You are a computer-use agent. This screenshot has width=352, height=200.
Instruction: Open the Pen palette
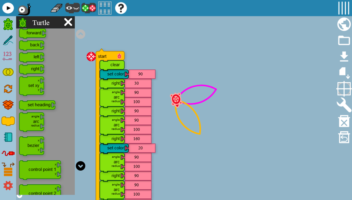(x=8, y=40)
